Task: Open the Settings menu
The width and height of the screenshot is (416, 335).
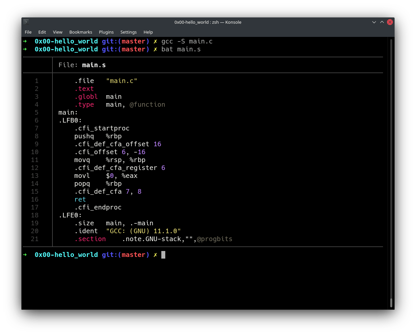Action: click(128, 32)
